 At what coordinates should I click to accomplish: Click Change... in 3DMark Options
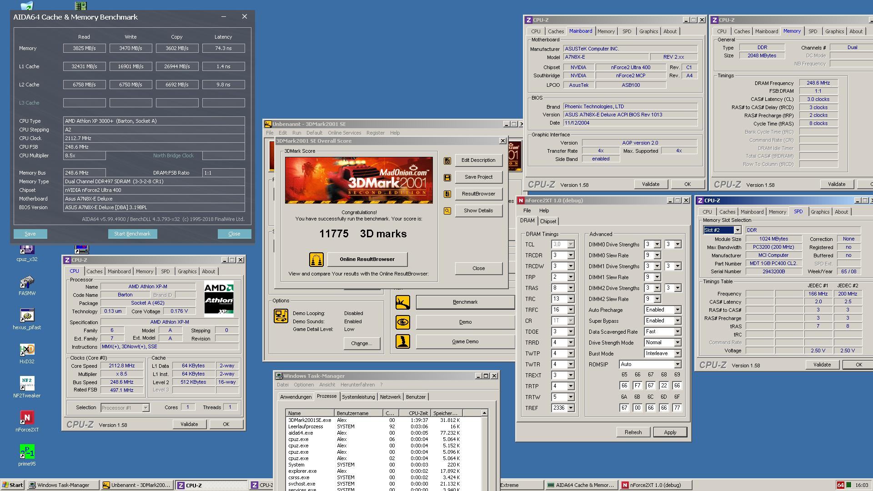click(x=361, y=344)
